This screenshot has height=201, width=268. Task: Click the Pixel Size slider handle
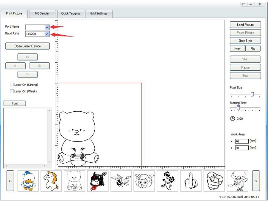pos(252,94)
